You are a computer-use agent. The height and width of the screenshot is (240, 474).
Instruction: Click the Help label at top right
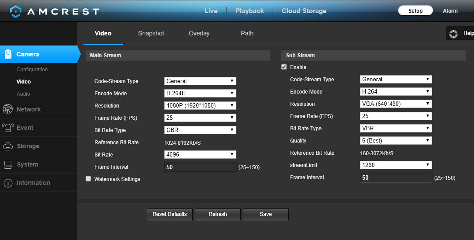[x=468, y=33]
